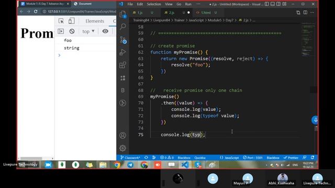Select the JavaScript breadcrumb segment

(x=196, y=20)
